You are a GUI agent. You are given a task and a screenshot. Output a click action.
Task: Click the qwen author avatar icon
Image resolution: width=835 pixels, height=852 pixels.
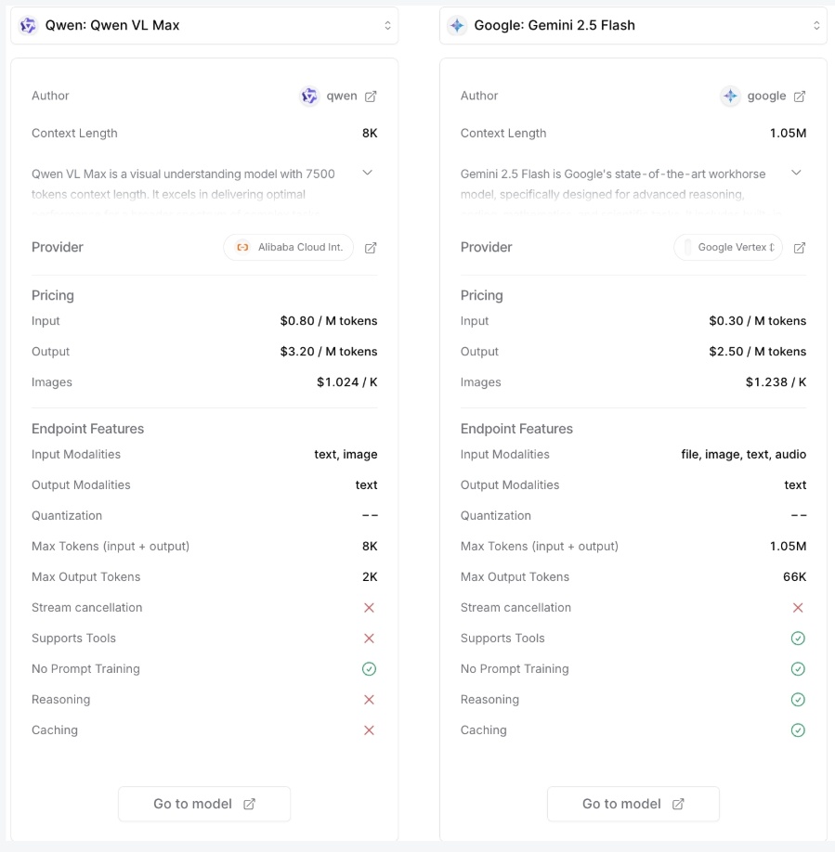[x=309, y=97]
